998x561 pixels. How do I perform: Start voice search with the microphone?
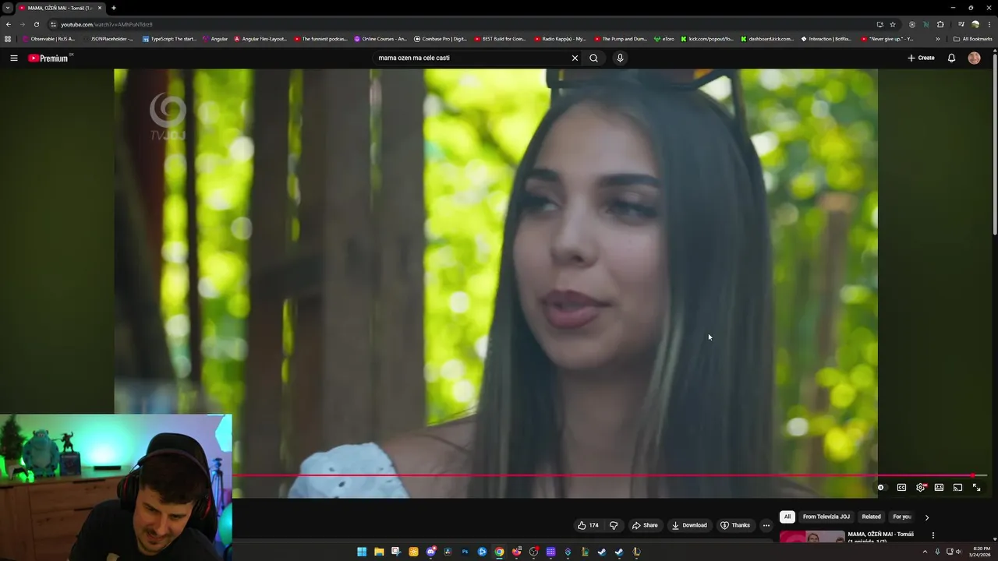coord(620,58)
